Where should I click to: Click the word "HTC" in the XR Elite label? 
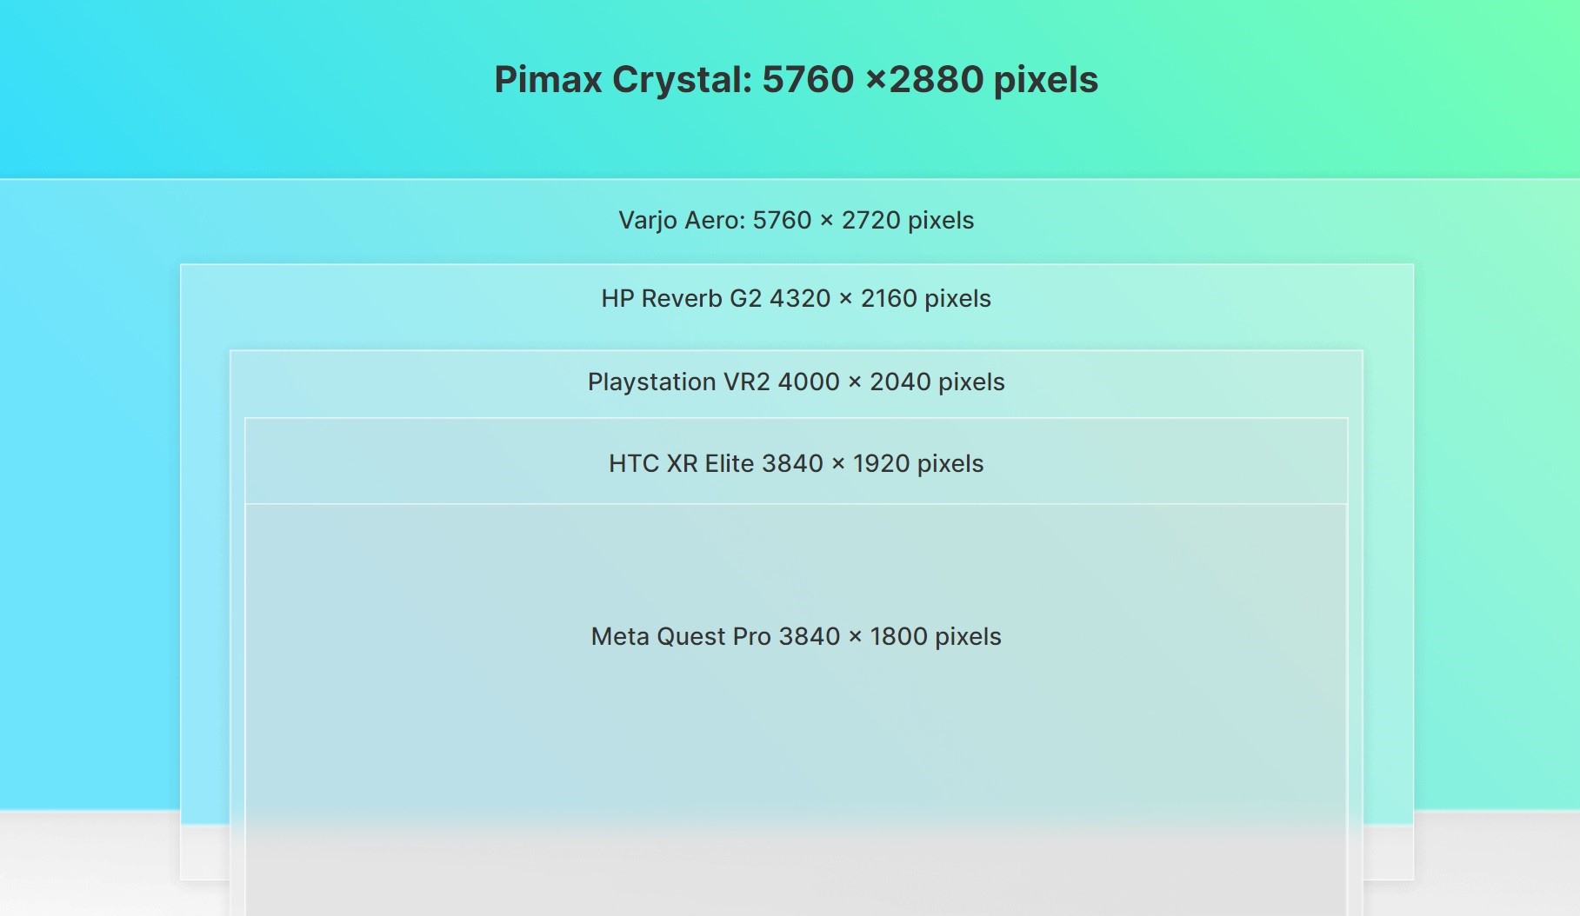(634, 464)
